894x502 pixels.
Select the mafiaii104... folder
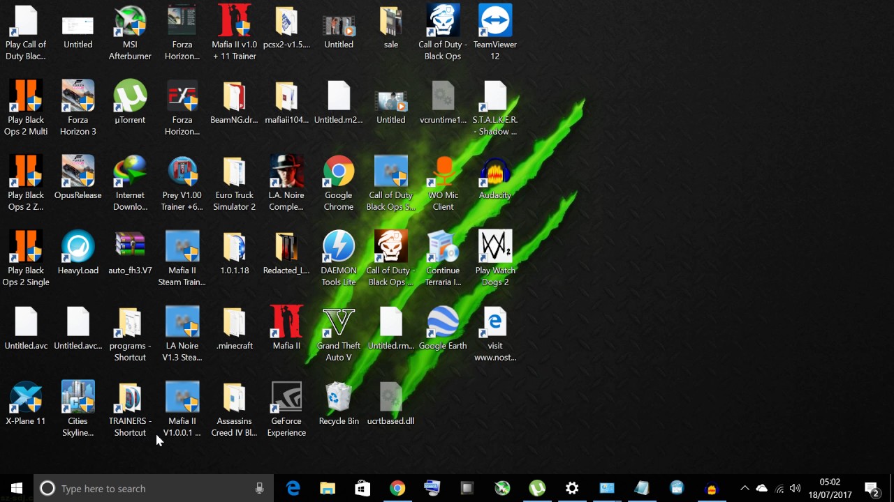(286, 102)
